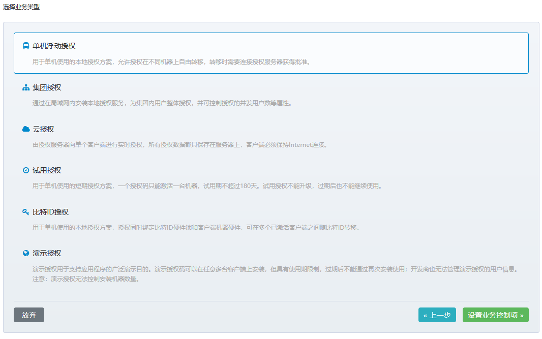The image size is (542, 339).
Task: Click the key icon beside 比特ID授权
Action: pyautogui.click(x=25, y=212)
